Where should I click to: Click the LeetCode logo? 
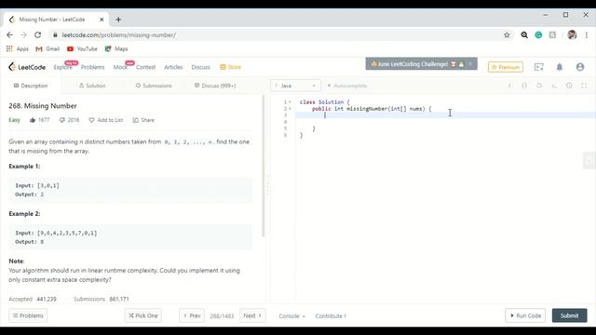[x=27, y=67]
